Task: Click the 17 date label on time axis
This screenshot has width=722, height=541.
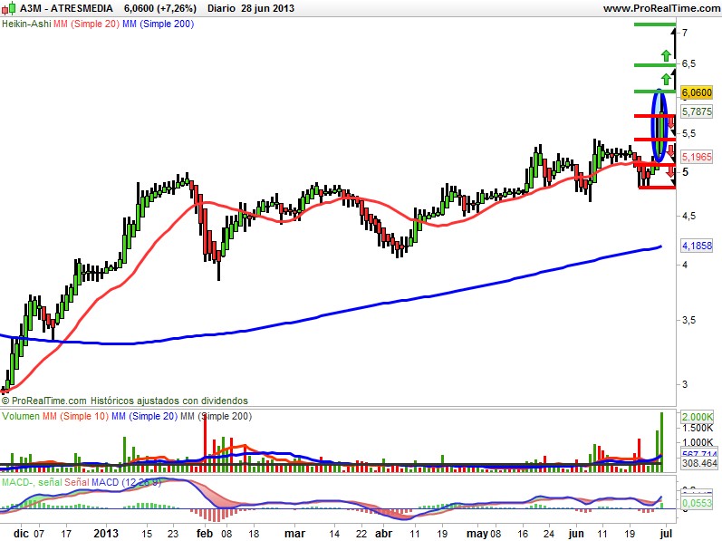Action: 66,534
